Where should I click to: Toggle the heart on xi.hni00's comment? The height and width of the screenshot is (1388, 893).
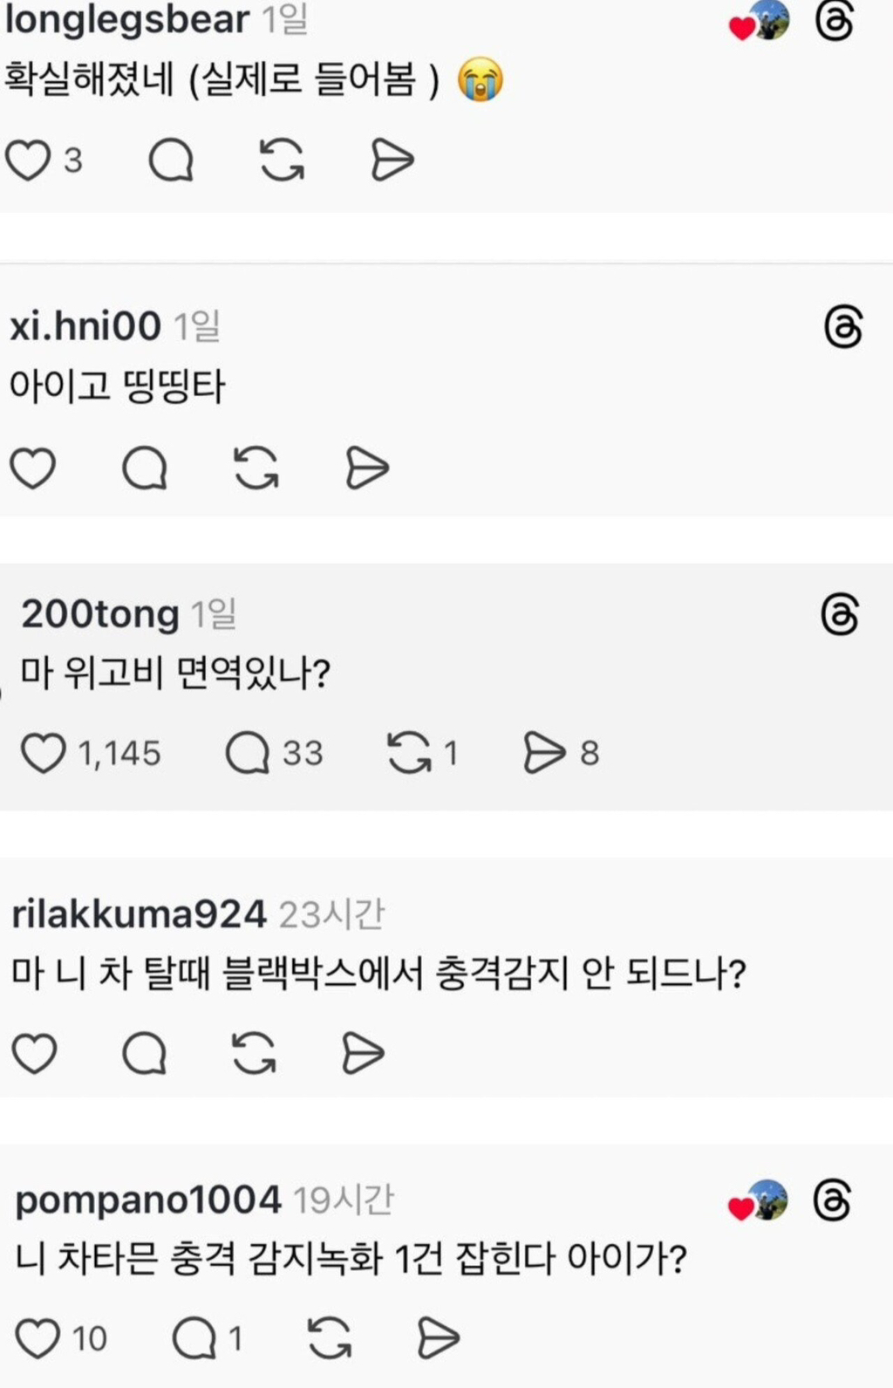click(33, 468)
